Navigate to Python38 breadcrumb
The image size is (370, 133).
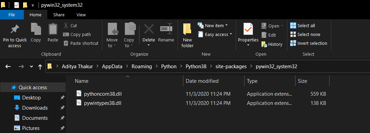196,66
